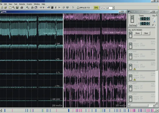Click the Mode Controls scroll up arrow

[157, 15]
